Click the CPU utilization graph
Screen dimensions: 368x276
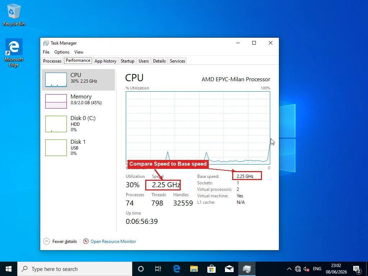pos(198,128)
